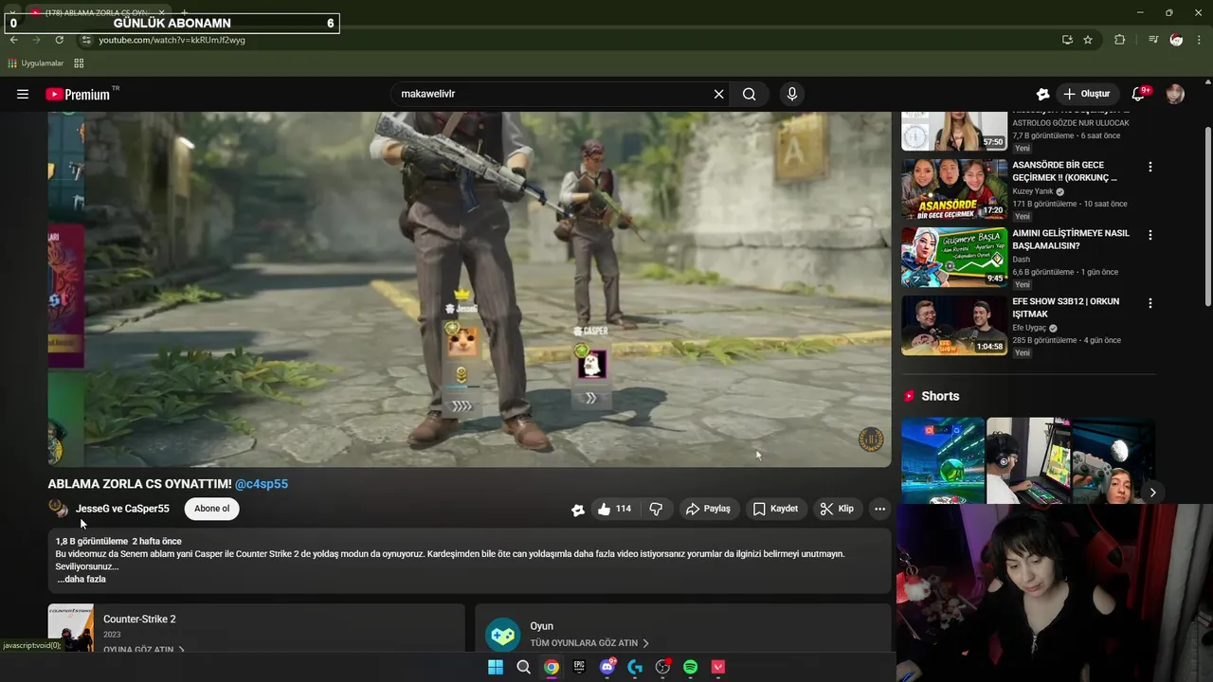
Task: Open YouTube notifications bell
Action: [1139, 94]
